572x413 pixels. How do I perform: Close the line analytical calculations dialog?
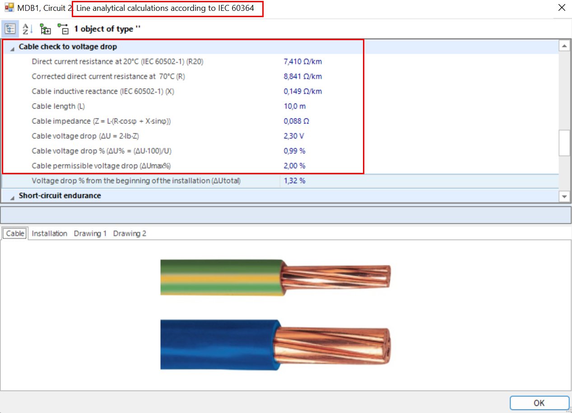tap(562, 8)
